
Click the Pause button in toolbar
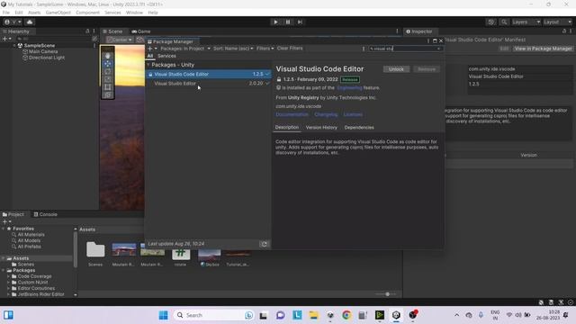coord(288,22)
